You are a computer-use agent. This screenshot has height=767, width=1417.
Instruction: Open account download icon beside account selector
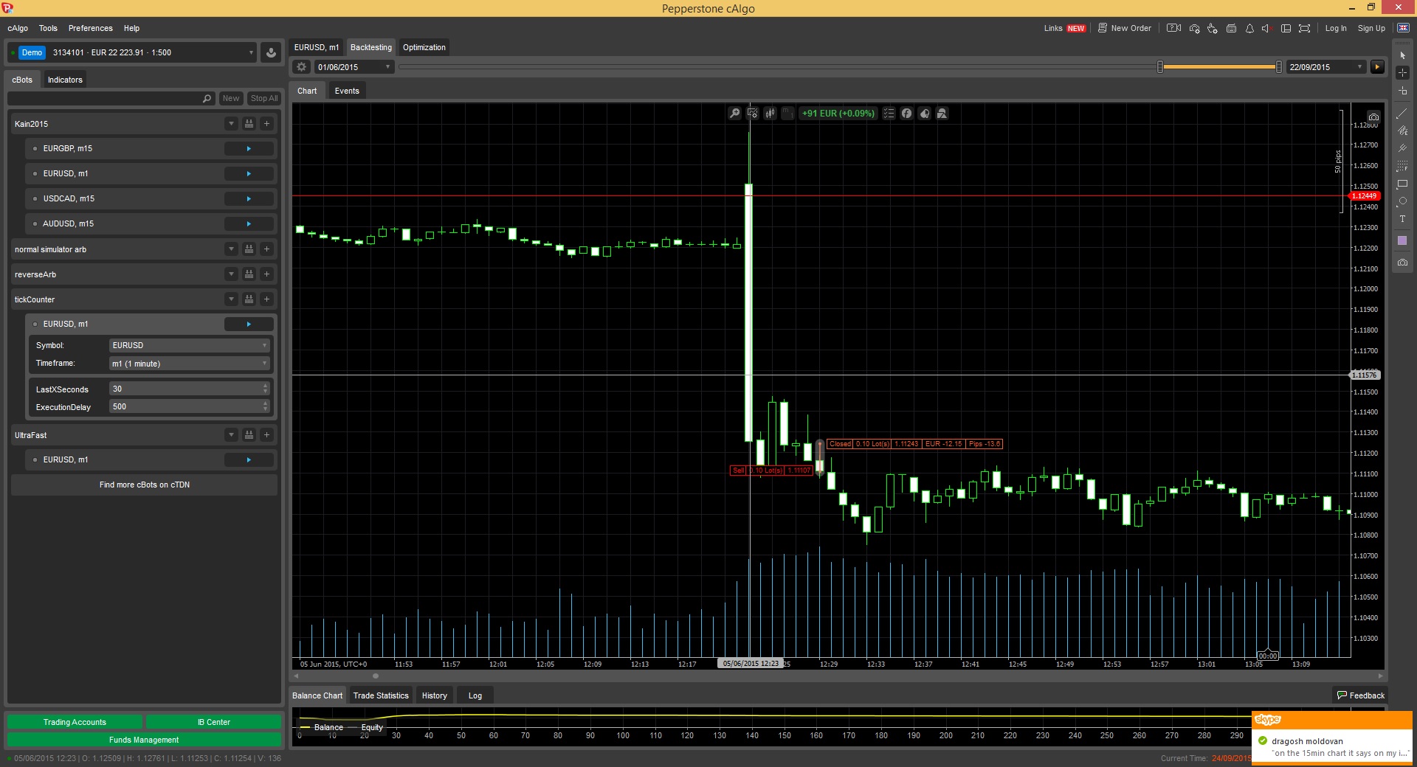[x=271, y=52]
